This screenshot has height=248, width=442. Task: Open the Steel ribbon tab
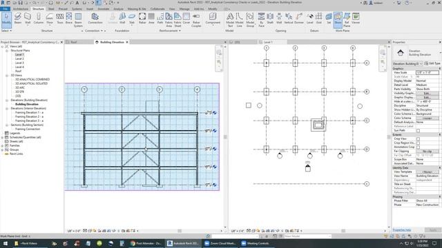click(x=51, y=9)
